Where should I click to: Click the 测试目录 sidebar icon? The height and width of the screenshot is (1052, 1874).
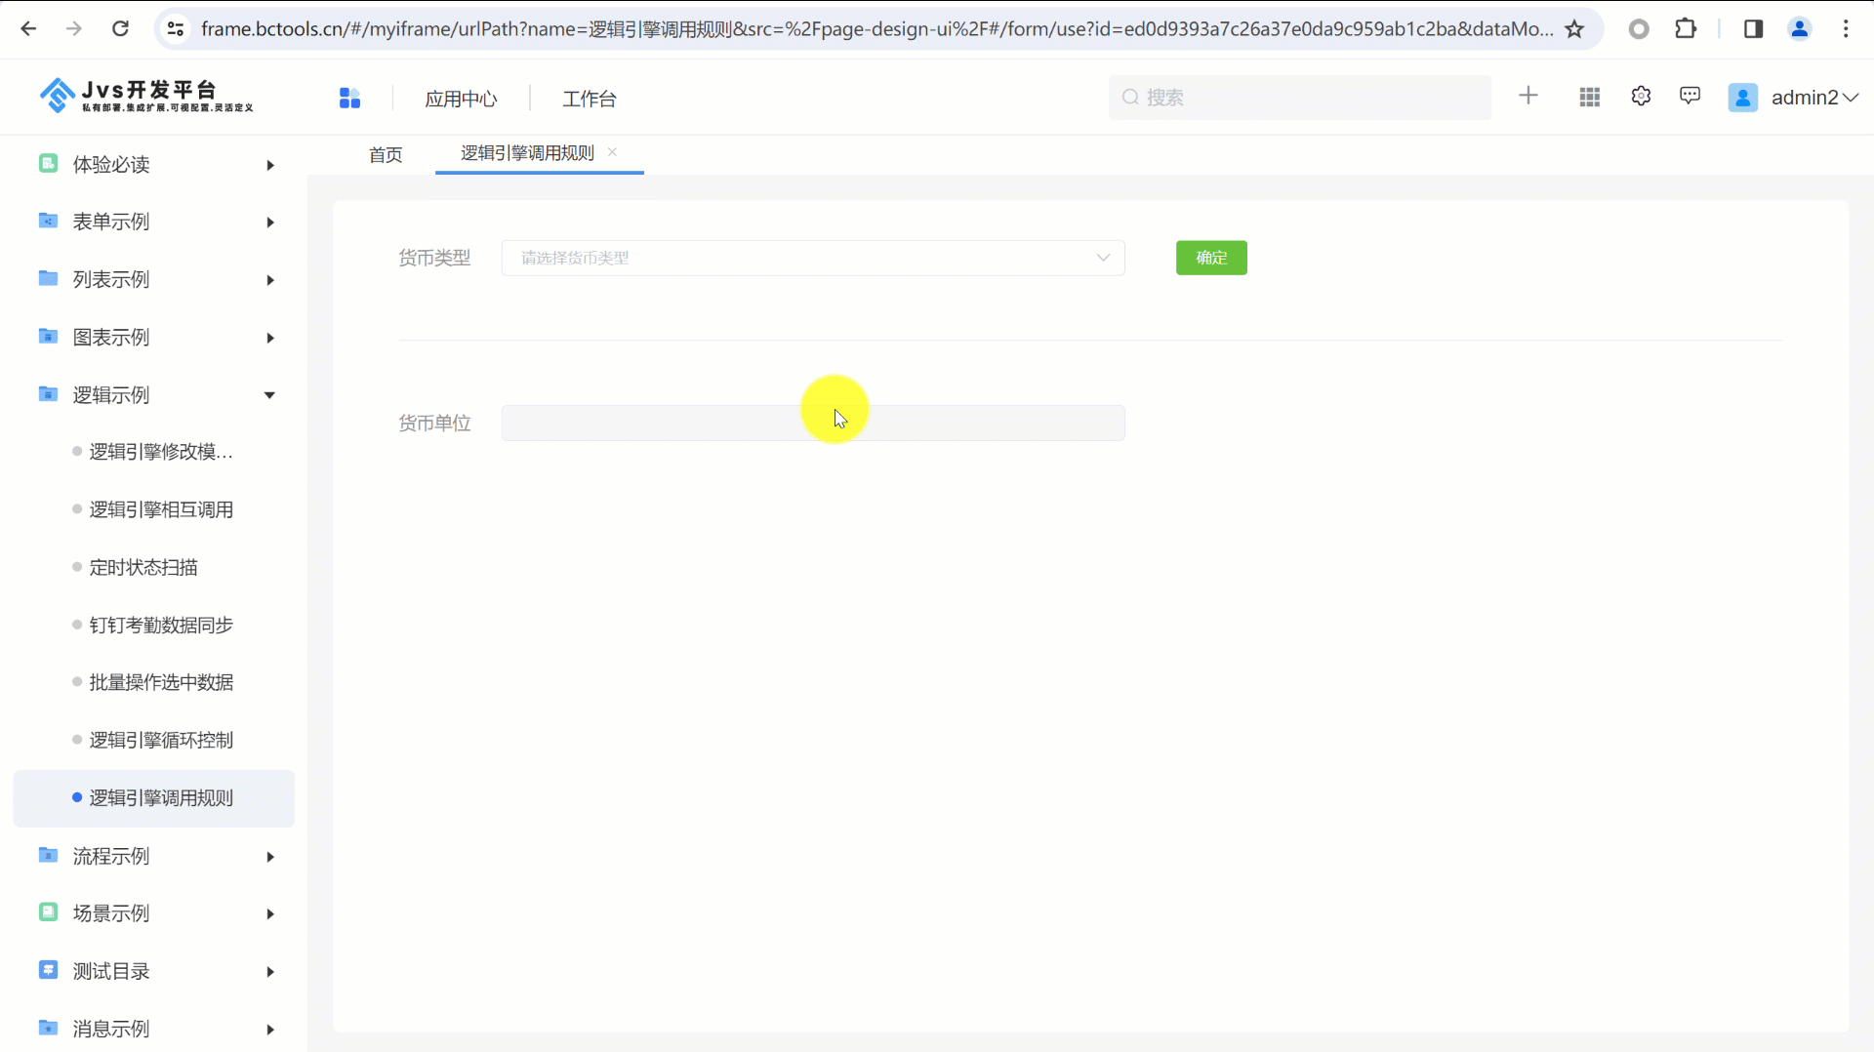tap(48, 970)
